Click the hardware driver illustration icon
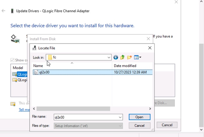The image size is (204, 137). pos(15,39)
